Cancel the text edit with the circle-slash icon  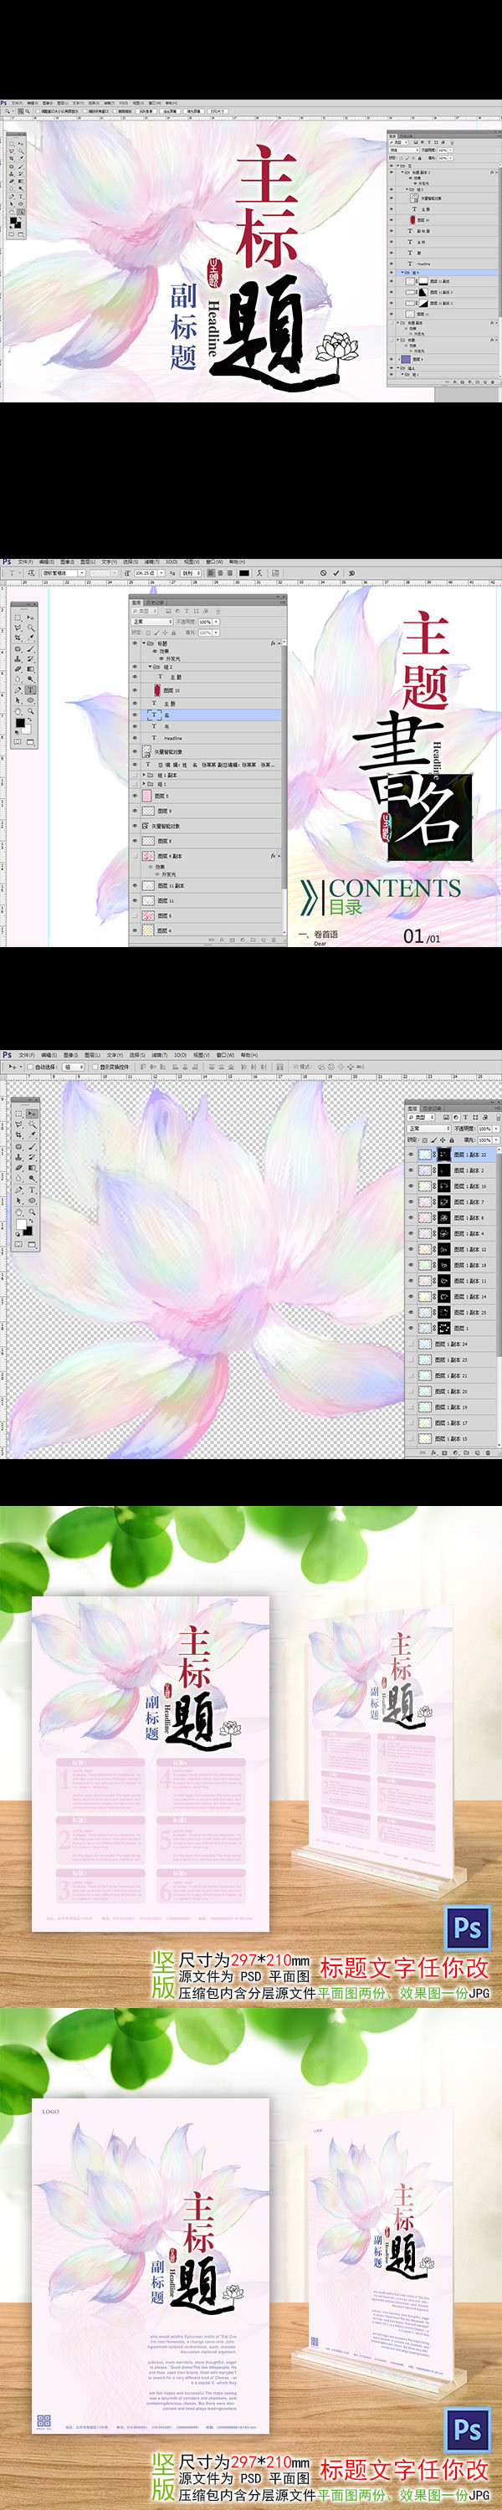(x=324, y=573)
